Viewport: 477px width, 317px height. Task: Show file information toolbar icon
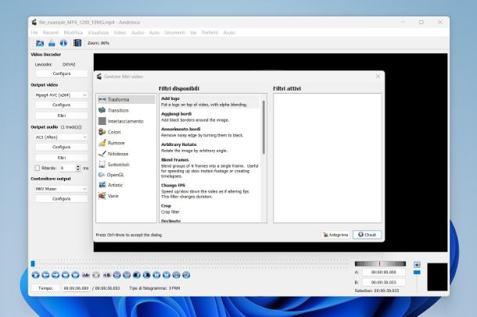63,43
